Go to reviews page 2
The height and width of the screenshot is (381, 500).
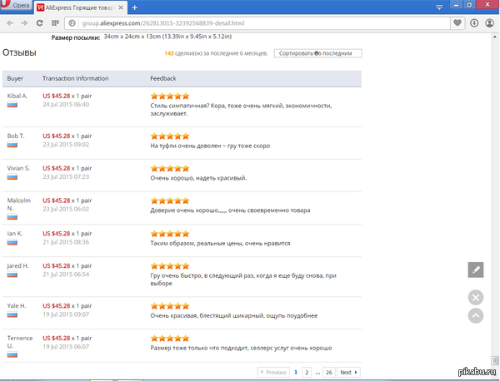click(x=307, y=372)
